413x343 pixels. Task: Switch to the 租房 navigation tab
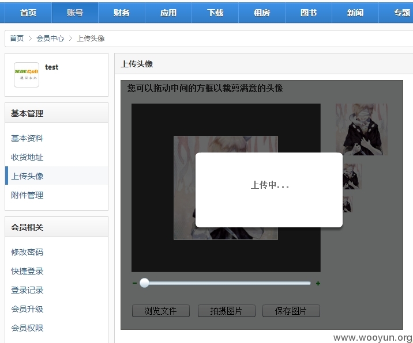262,13
